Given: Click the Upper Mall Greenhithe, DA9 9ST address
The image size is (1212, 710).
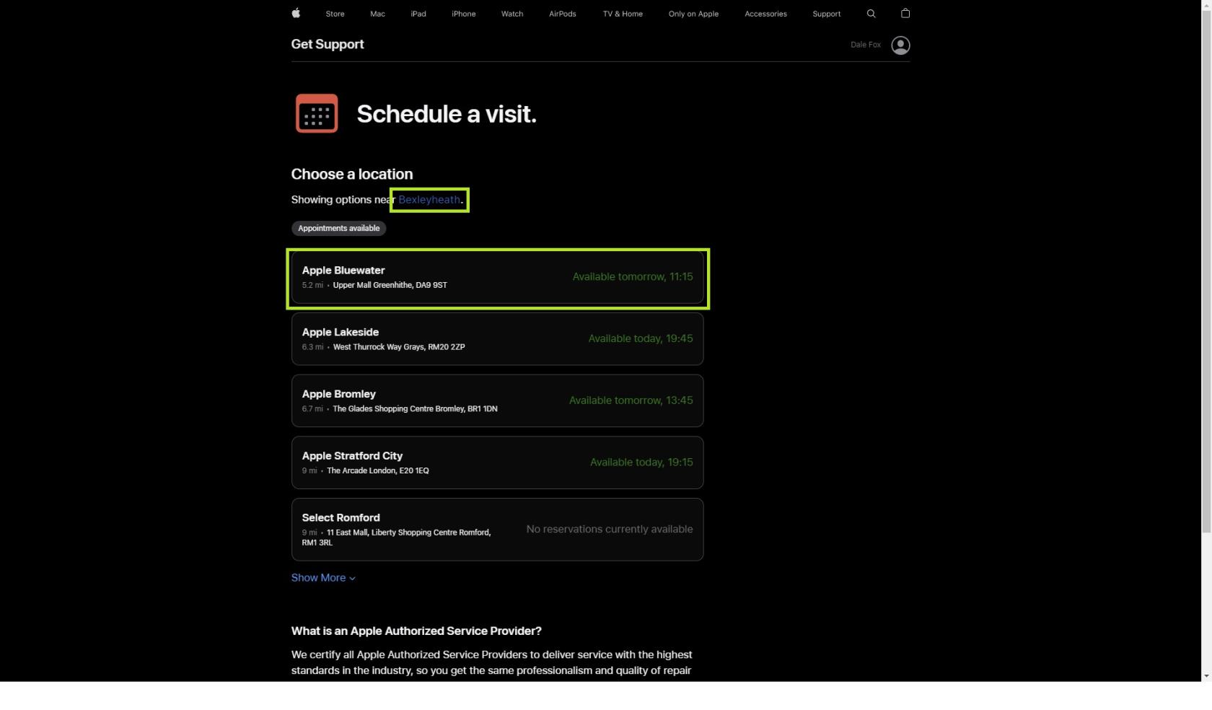Looking at the screenshot, I should pyautogui.click(x=390, y=285).
